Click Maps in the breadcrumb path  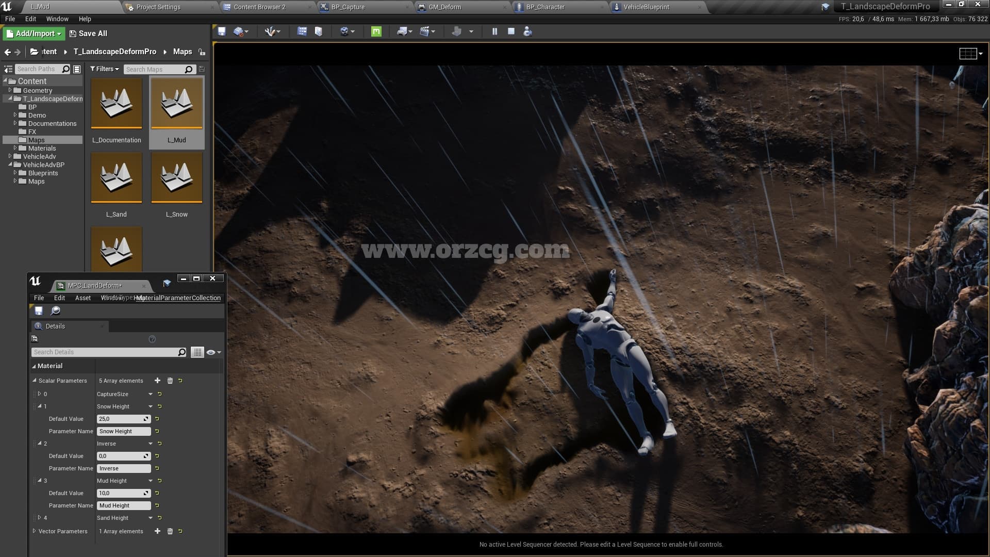(183, 52)
